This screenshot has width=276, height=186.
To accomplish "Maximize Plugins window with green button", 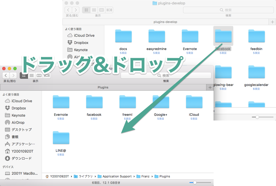I will 15,68.
